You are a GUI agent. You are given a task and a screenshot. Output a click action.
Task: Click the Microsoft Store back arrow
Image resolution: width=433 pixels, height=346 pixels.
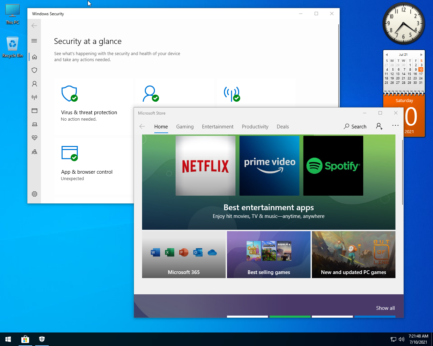click(142, 126)
